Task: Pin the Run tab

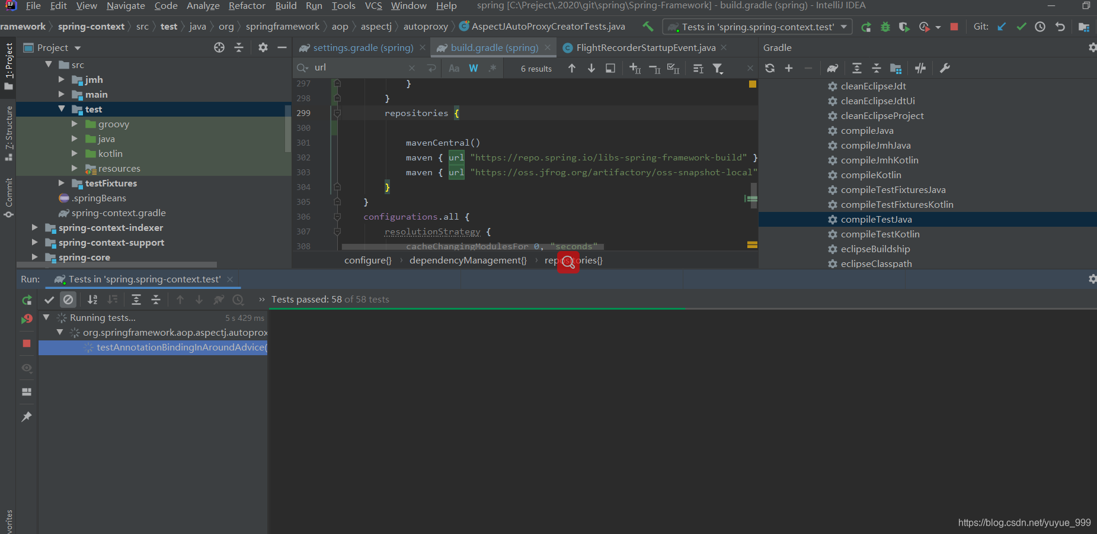Action: point(27,417)
